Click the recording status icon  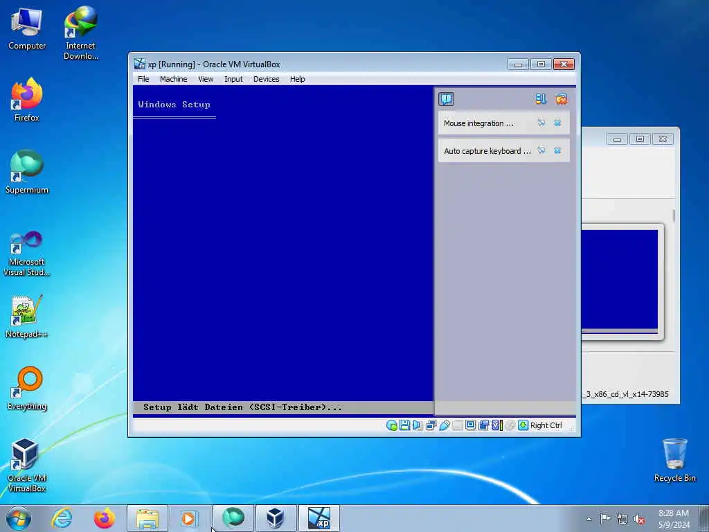tap(484, 425)
